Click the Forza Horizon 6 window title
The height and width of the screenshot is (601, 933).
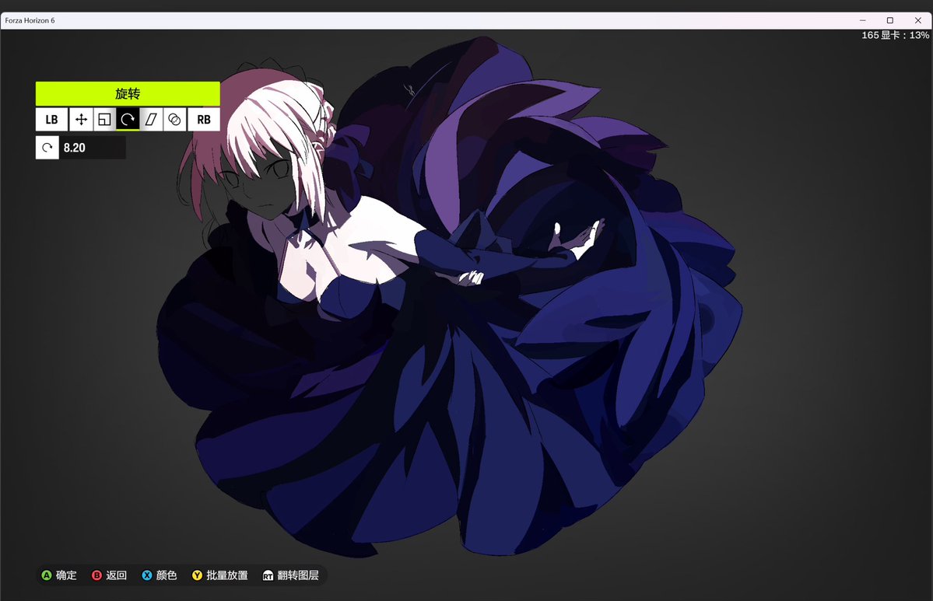pyautogui.click(x=30, y=20)
